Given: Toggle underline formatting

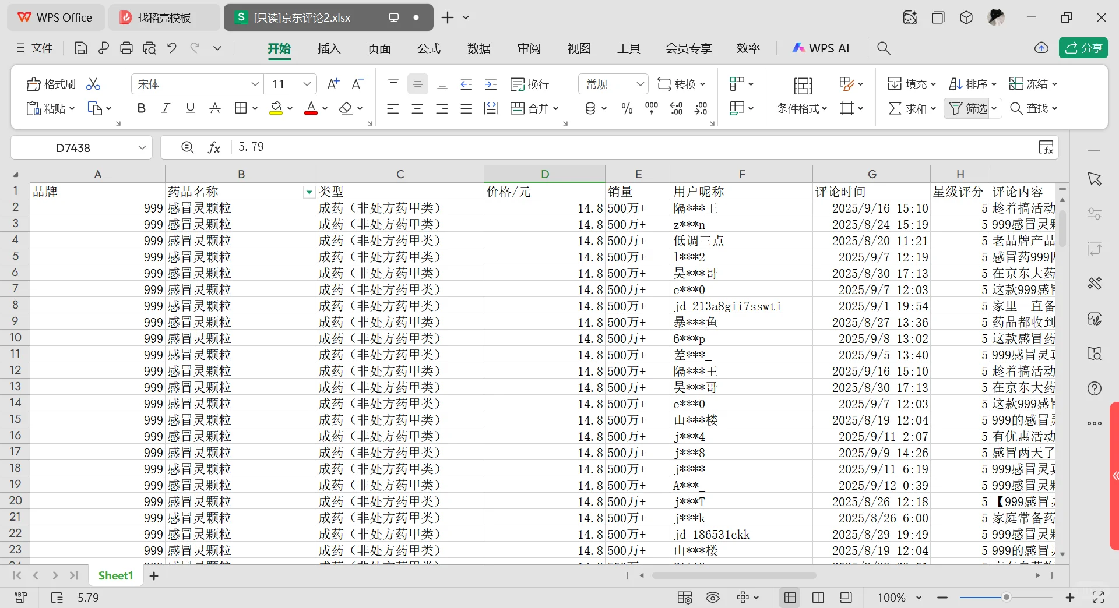Looking at the screenshot, I should click(190, 108).
